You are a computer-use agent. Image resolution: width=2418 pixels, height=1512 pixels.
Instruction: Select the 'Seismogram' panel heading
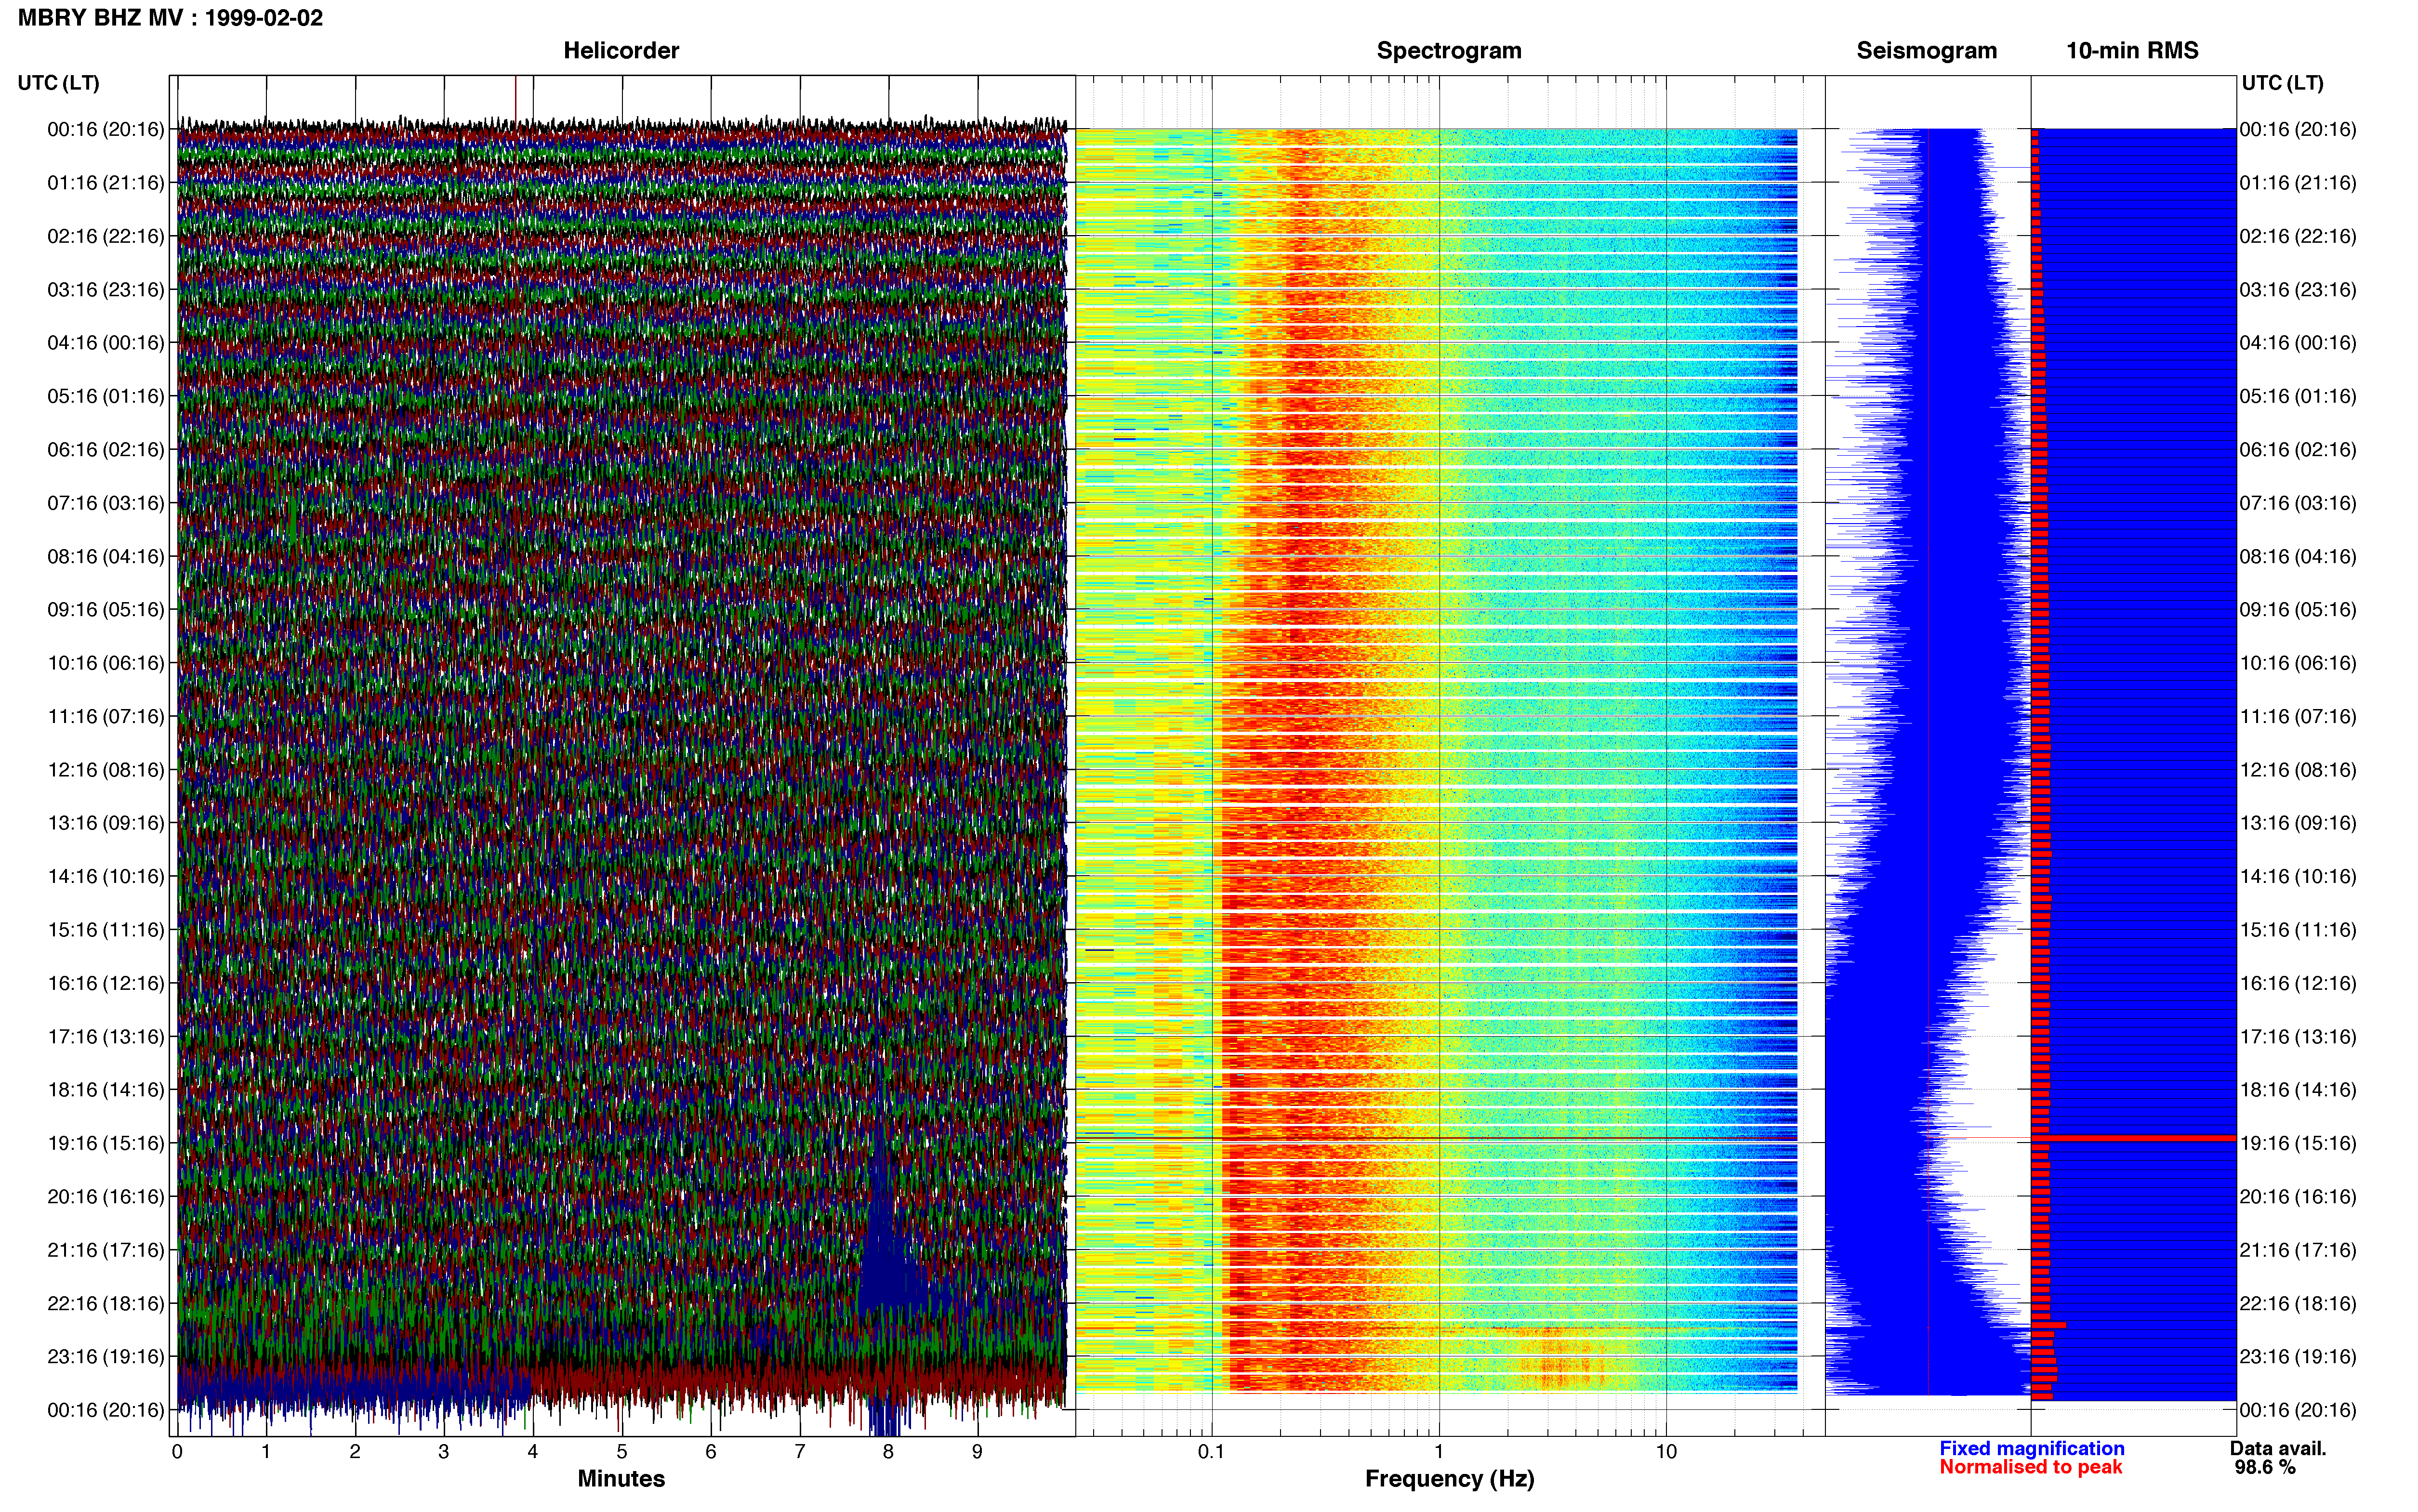(1926, 51)
